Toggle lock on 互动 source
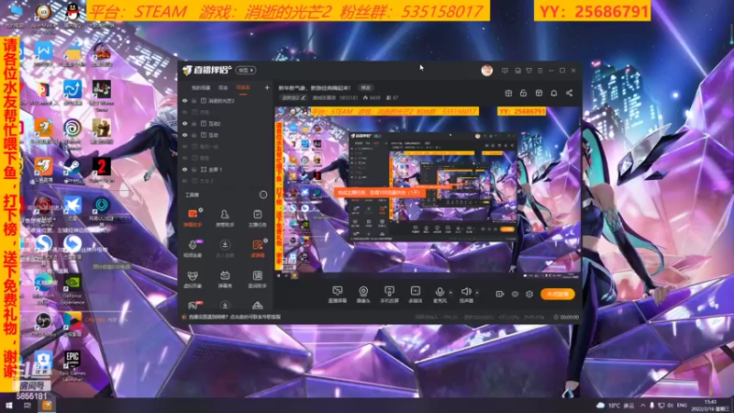Viewport: 734px width, 413px height. (x=194, y=135)
